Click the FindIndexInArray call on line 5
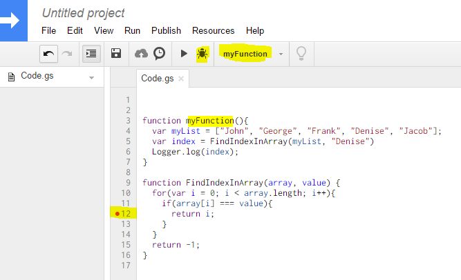 pos(249,141)
